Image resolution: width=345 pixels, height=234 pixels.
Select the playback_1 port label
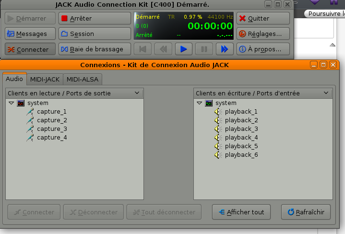click(x=241, y=112)
